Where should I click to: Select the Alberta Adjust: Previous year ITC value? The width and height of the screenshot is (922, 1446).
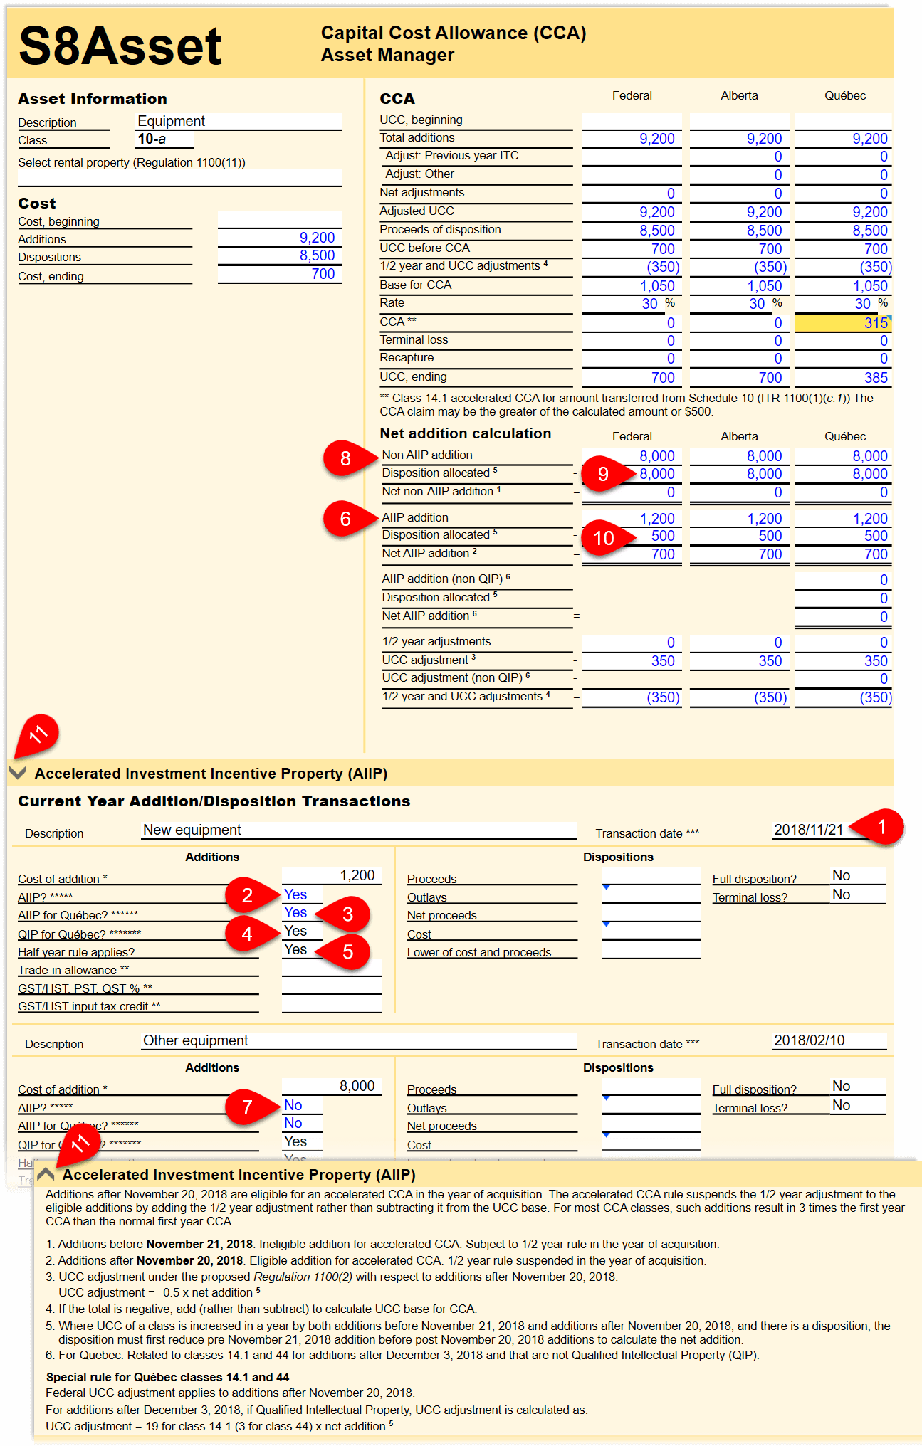pyautogui.click(x=739, y=157)
